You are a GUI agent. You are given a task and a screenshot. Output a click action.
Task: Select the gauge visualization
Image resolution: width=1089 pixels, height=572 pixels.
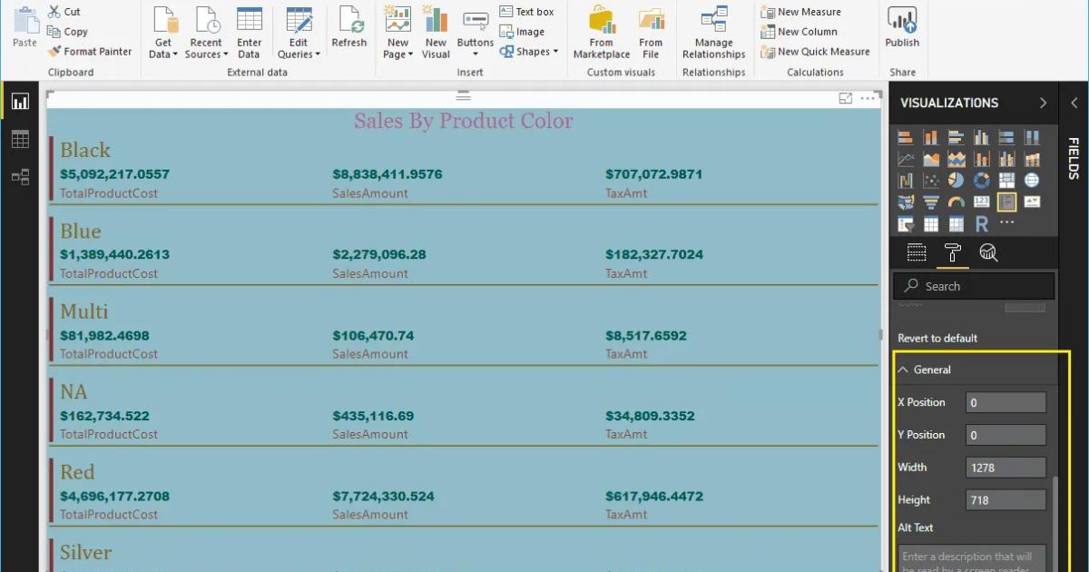[x=956, y=202]
